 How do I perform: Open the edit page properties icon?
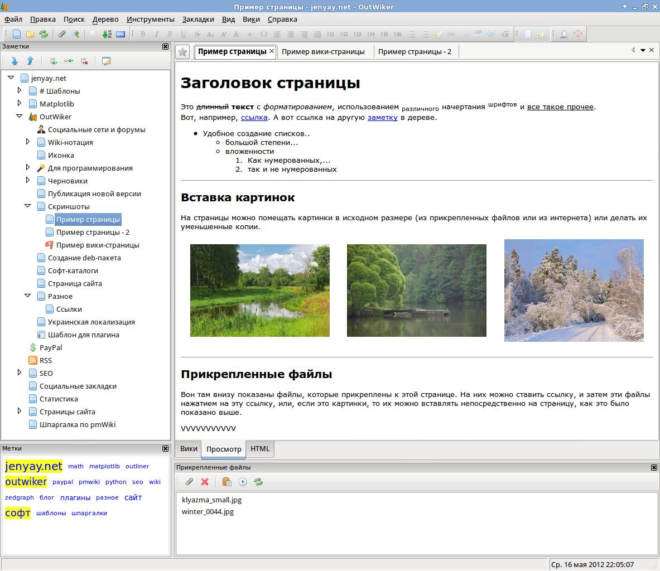point(105,61)
